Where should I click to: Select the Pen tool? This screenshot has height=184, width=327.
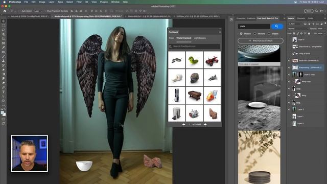(4, 87)
